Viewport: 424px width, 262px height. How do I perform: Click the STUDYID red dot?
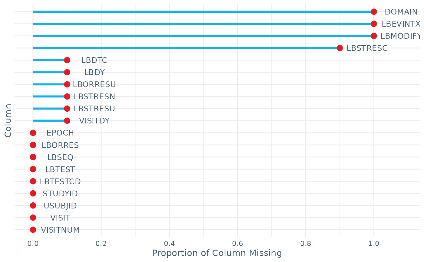click(x=33, y=193)
